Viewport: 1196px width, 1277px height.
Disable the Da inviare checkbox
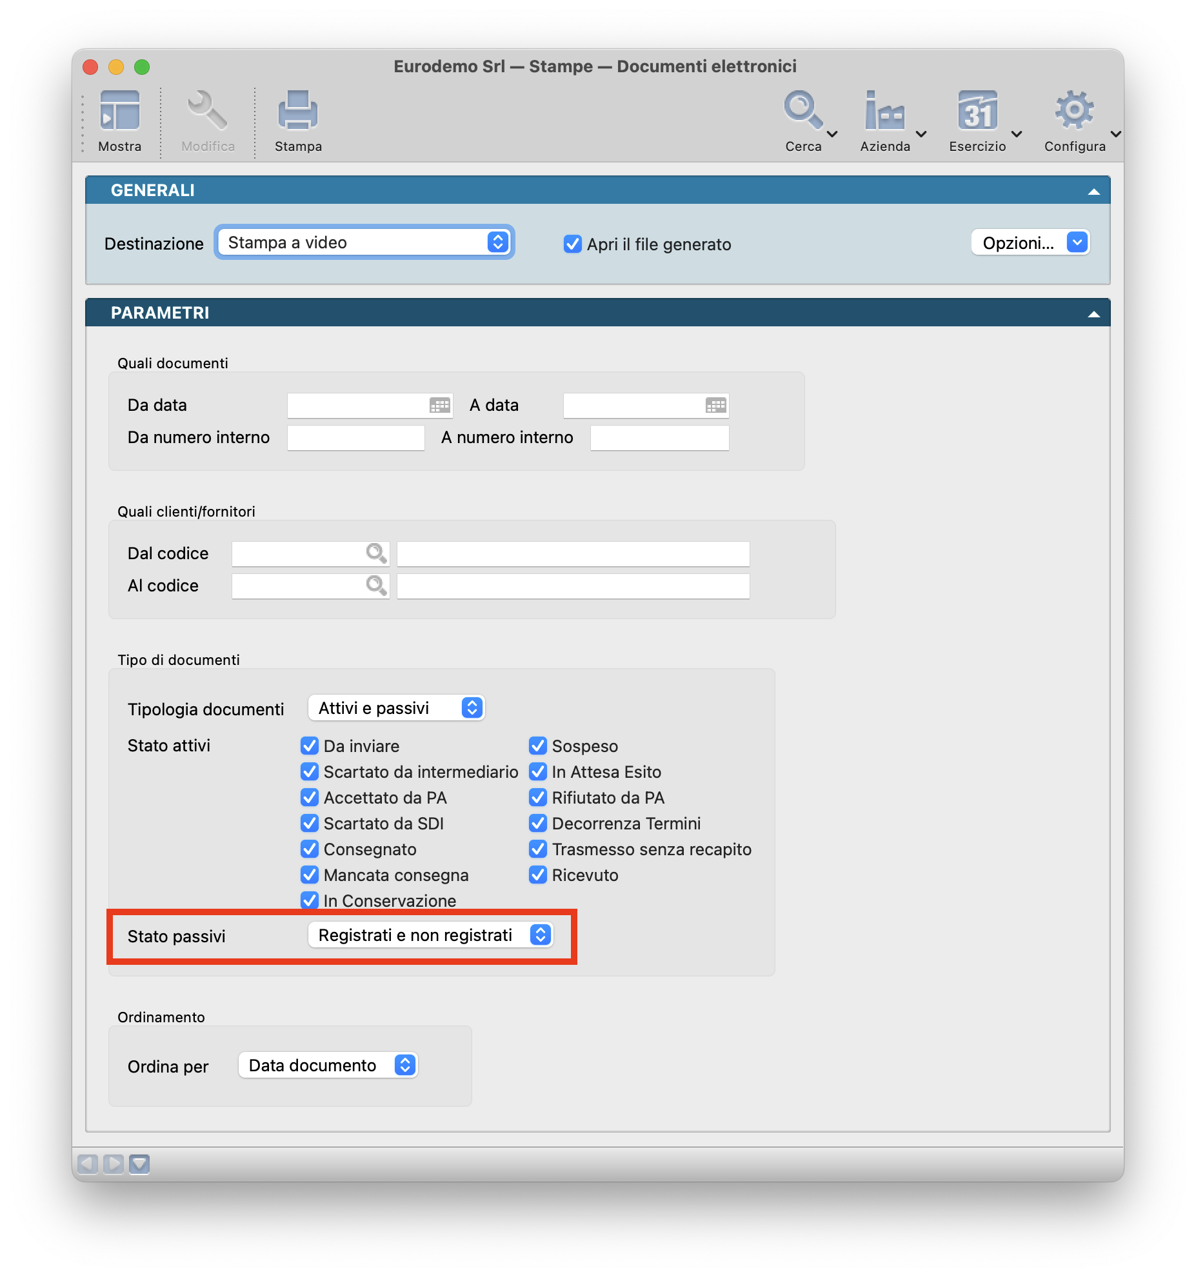point(310,746)
